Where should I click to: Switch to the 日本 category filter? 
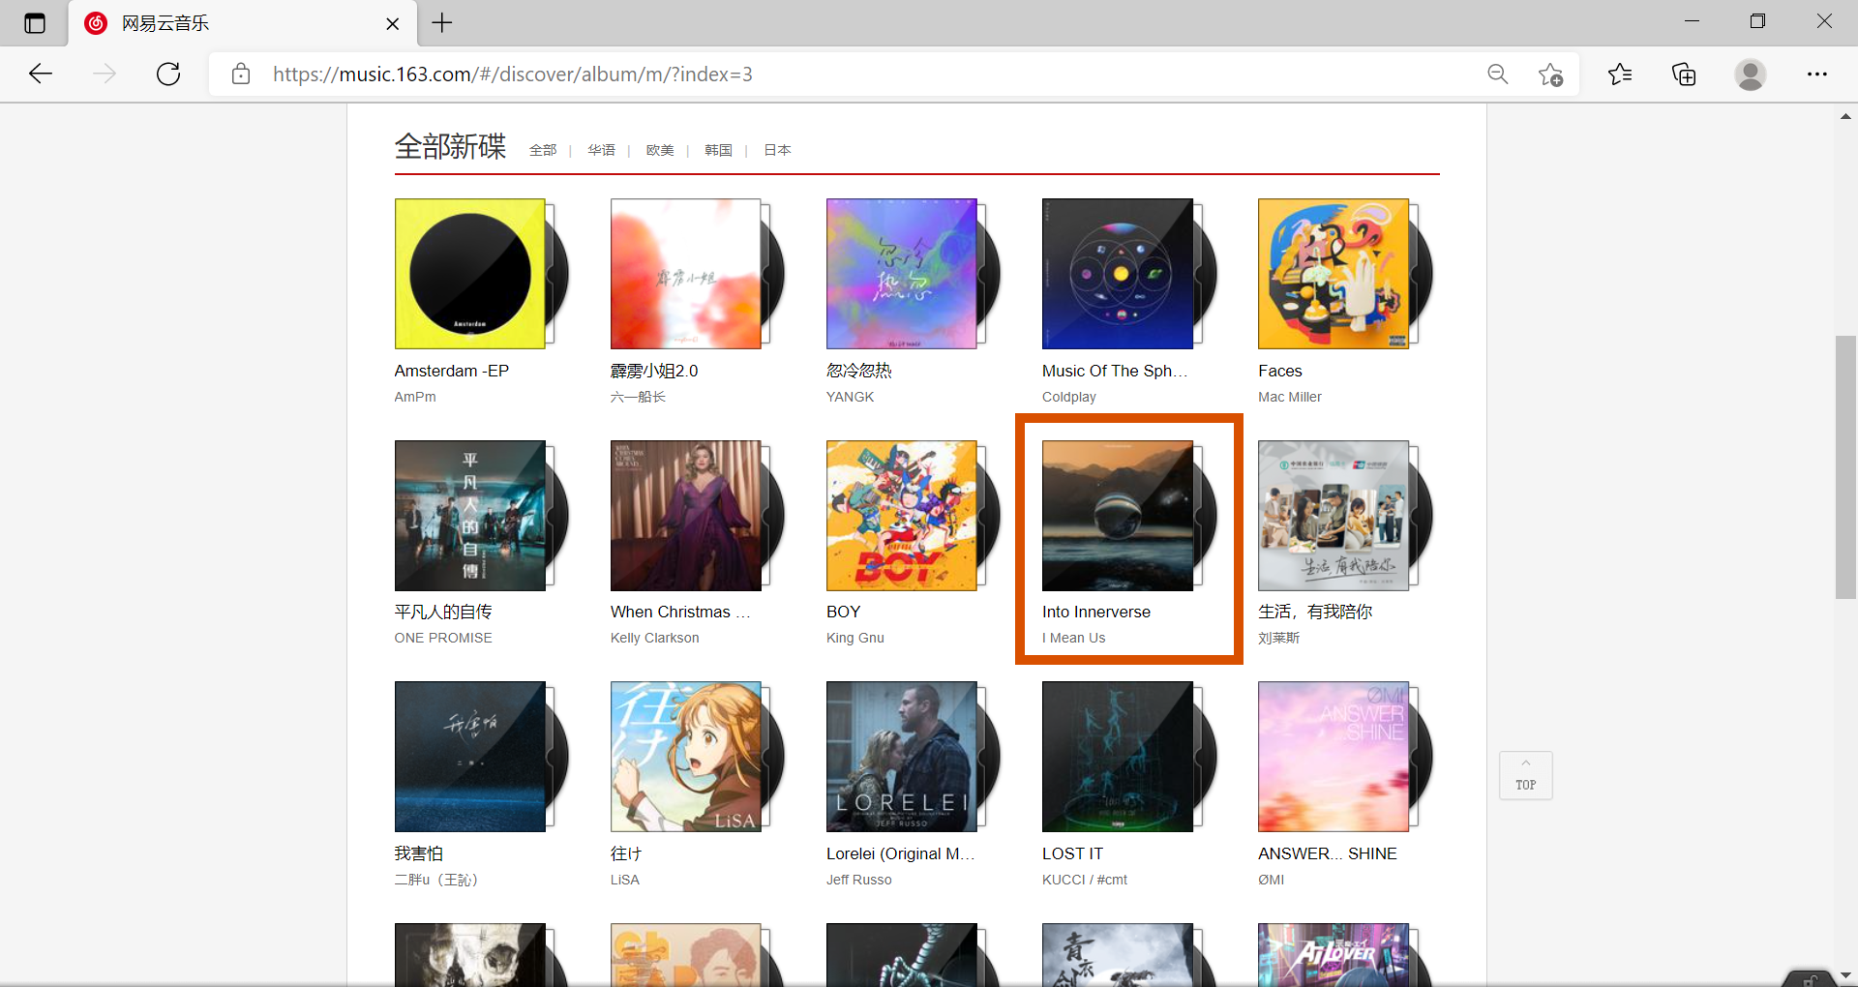tap(777, 150)
